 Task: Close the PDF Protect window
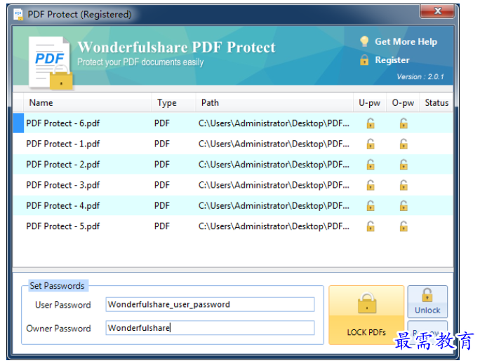coord(437,11)
